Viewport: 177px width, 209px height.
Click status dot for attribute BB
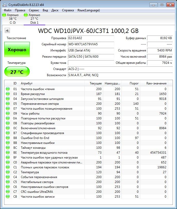pos(8,143)
